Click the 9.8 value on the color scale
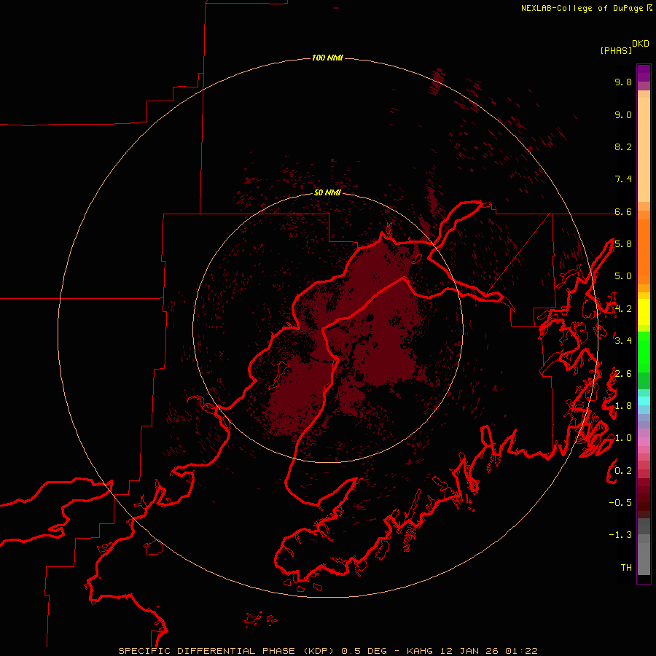The height and width of the screenshot is (656, 656). click(623, 82)
